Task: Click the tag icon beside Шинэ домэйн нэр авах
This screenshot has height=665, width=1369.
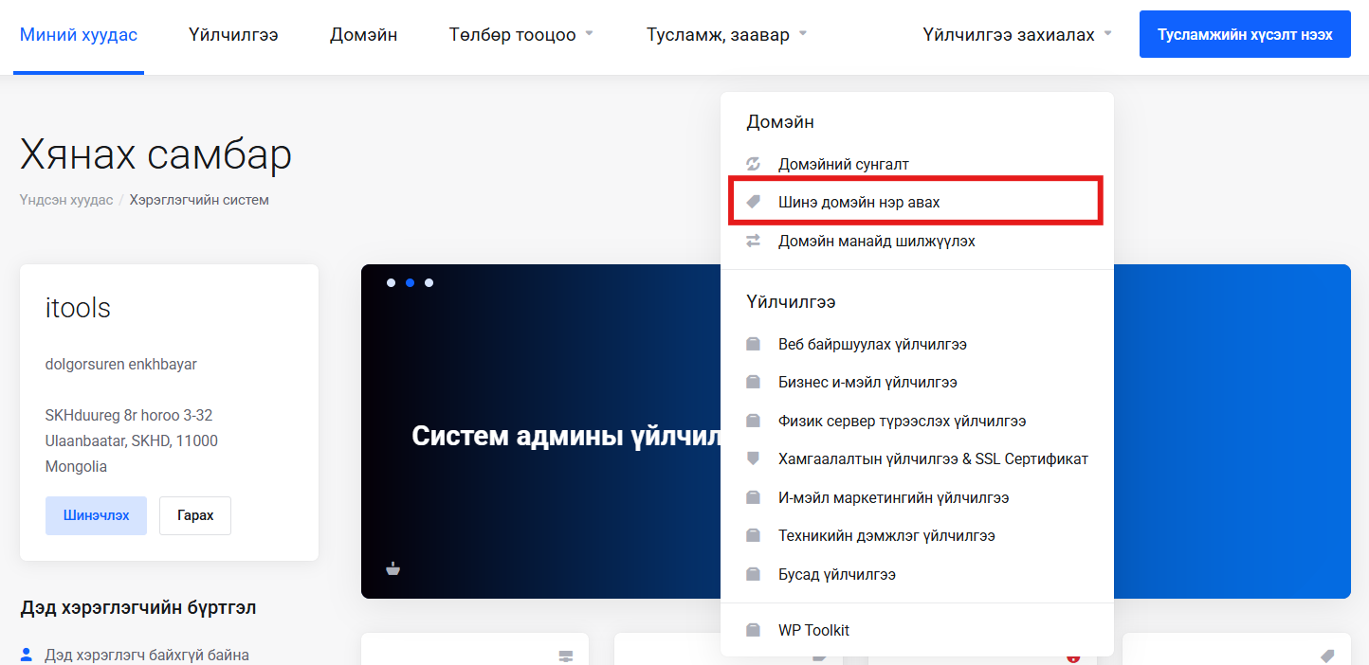Action: pos(754,202)
